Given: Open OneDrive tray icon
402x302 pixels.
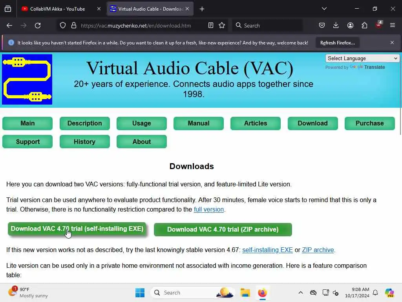Looking at the screenshot, I should (x=313, y=293).
